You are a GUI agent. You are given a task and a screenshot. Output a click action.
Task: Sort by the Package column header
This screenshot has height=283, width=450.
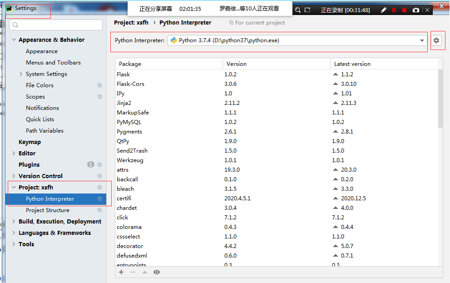[169, 64]
